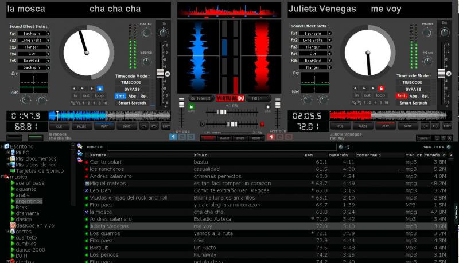
Task: Pause the left deck
Action: pyautogui.click(x=81, y=126)
